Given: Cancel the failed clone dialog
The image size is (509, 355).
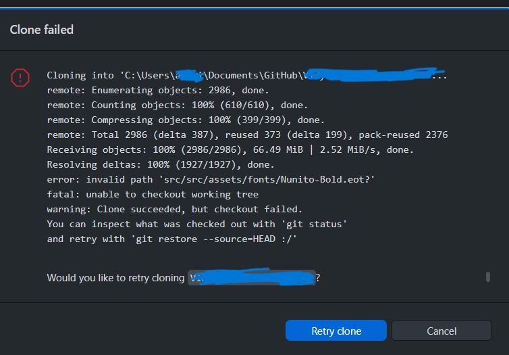Looking at the screenshot, I should [x=441, y=331].
